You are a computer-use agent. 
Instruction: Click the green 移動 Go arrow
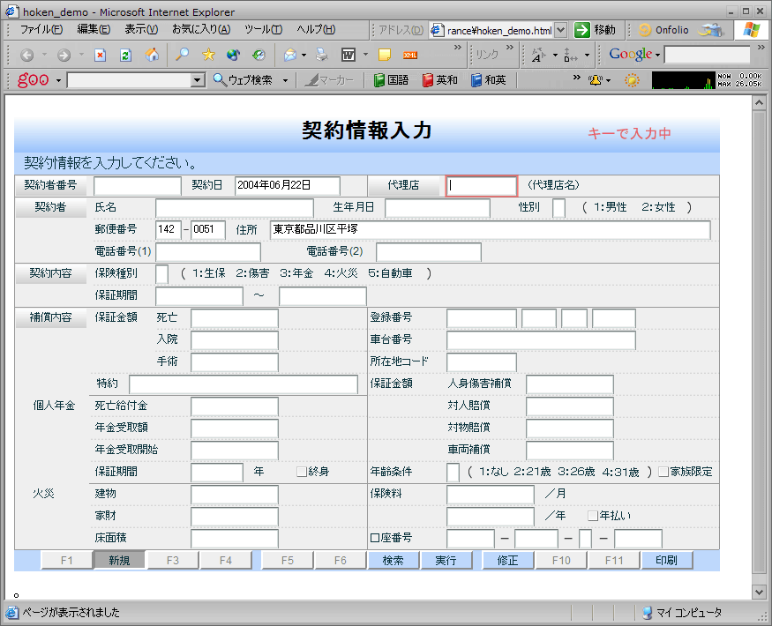(582, 30)
